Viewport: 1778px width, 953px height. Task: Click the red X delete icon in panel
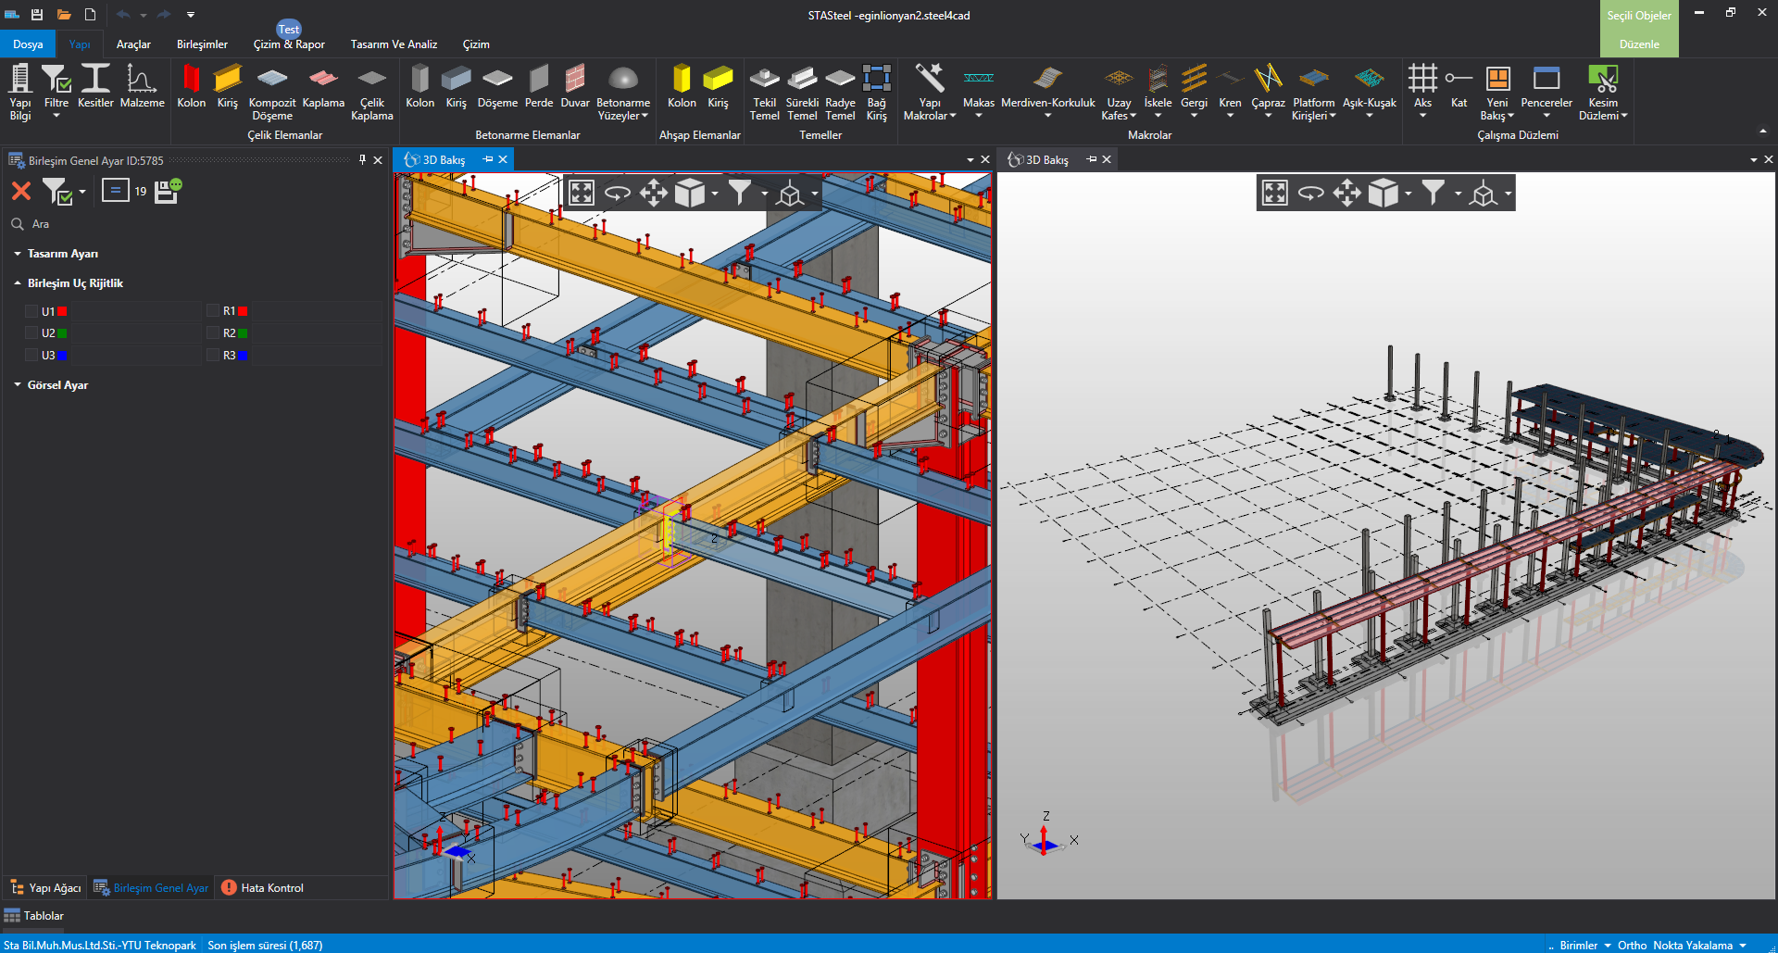pos(21,192)
